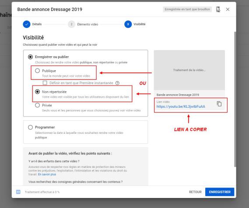Choose the Privée visibility option
This screenshot has width=249, height=208.
click(x=37, y=105)
